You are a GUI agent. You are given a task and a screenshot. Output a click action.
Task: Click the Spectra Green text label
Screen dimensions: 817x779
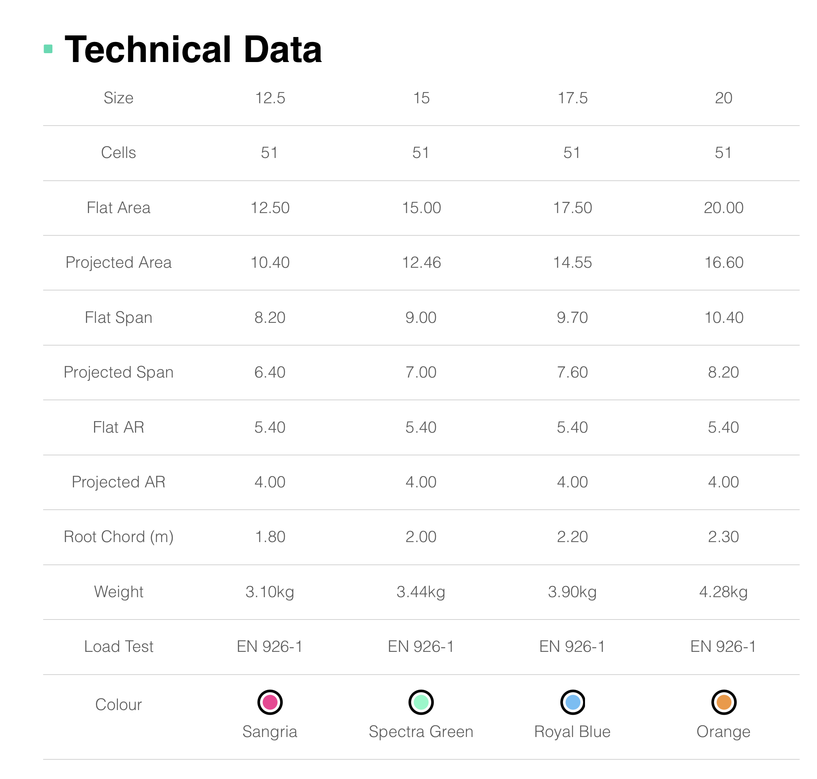coord(421,732)
